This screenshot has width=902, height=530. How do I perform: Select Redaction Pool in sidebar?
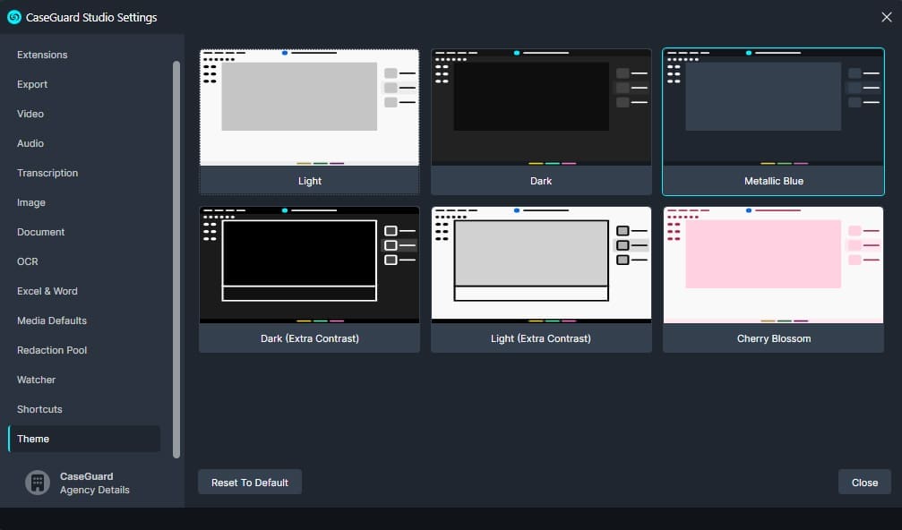52,350
